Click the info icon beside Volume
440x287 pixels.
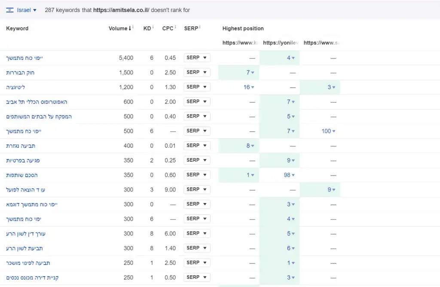click(133, 28)
